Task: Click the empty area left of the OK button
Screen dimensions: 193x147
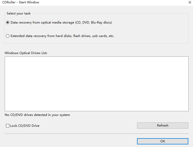Action: [70, 141]
